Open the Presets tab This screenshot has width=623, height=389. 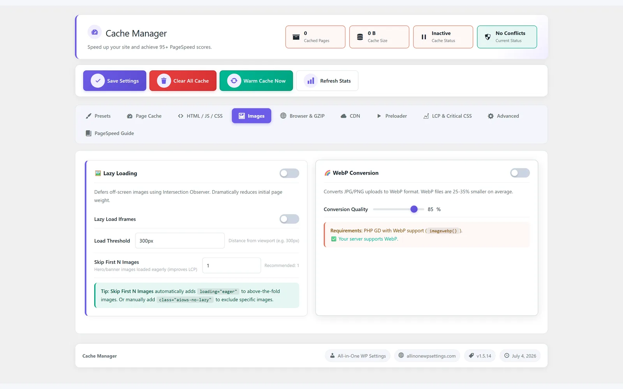tap(98, 116)
